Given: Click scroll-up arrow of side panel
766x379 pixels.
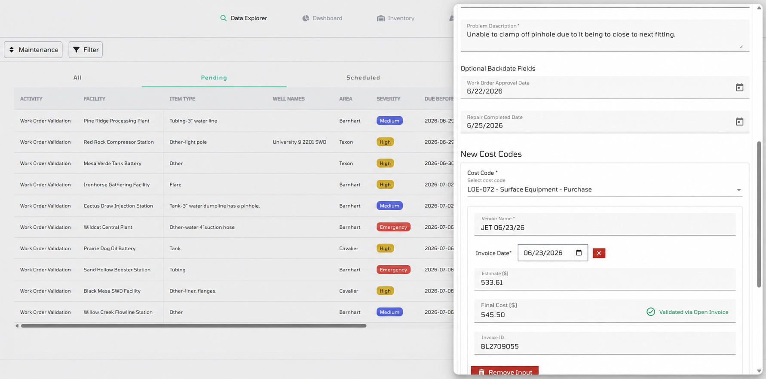Looking at the screenshot, I should 759,8.
